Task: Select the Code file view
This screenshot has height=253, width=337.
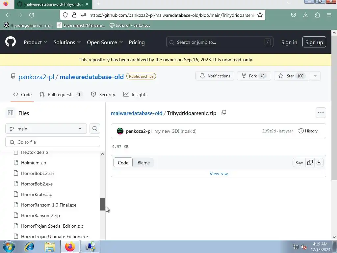Action: click(123, 163)
